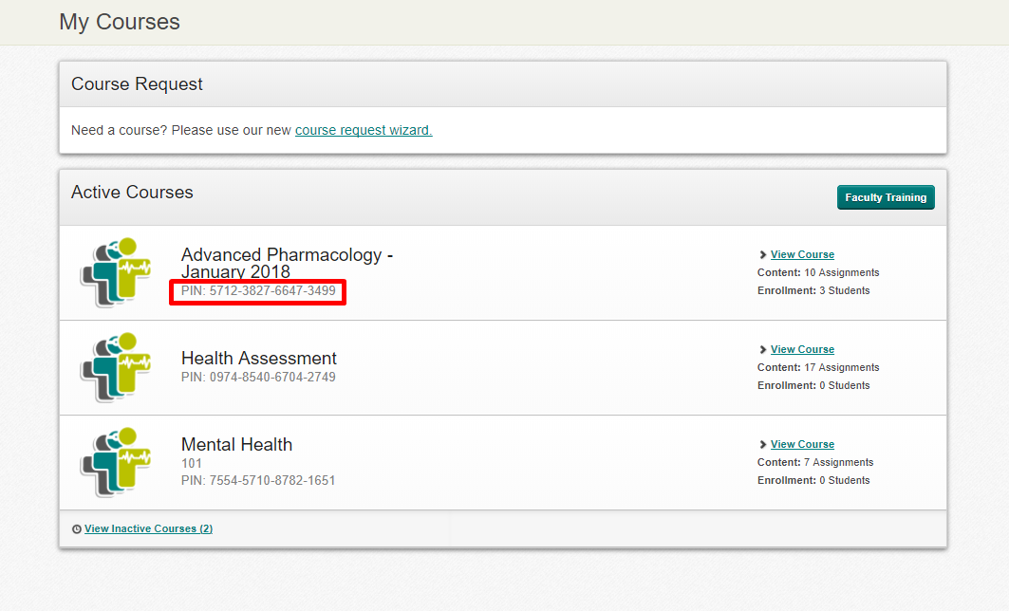The width and height of the screenshot is (1009, 611).
Task: Click the Course Request heading
Action: pyautogui.click(x=137, y=84)
